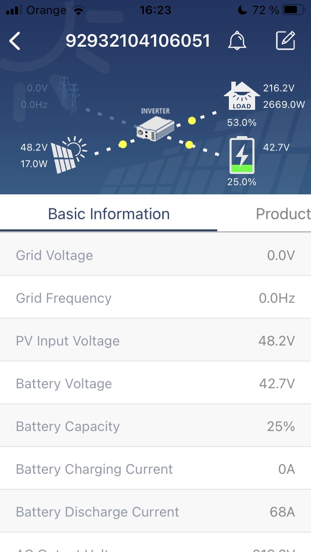Viewport: 311px width, 552px height.
Task: Select the Battery Capacity row
Action: click(155, 426)
